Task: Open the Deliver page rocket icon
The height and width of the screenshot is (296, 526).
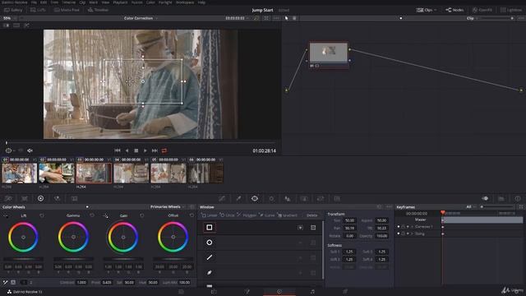Action: tap(345, 292)
